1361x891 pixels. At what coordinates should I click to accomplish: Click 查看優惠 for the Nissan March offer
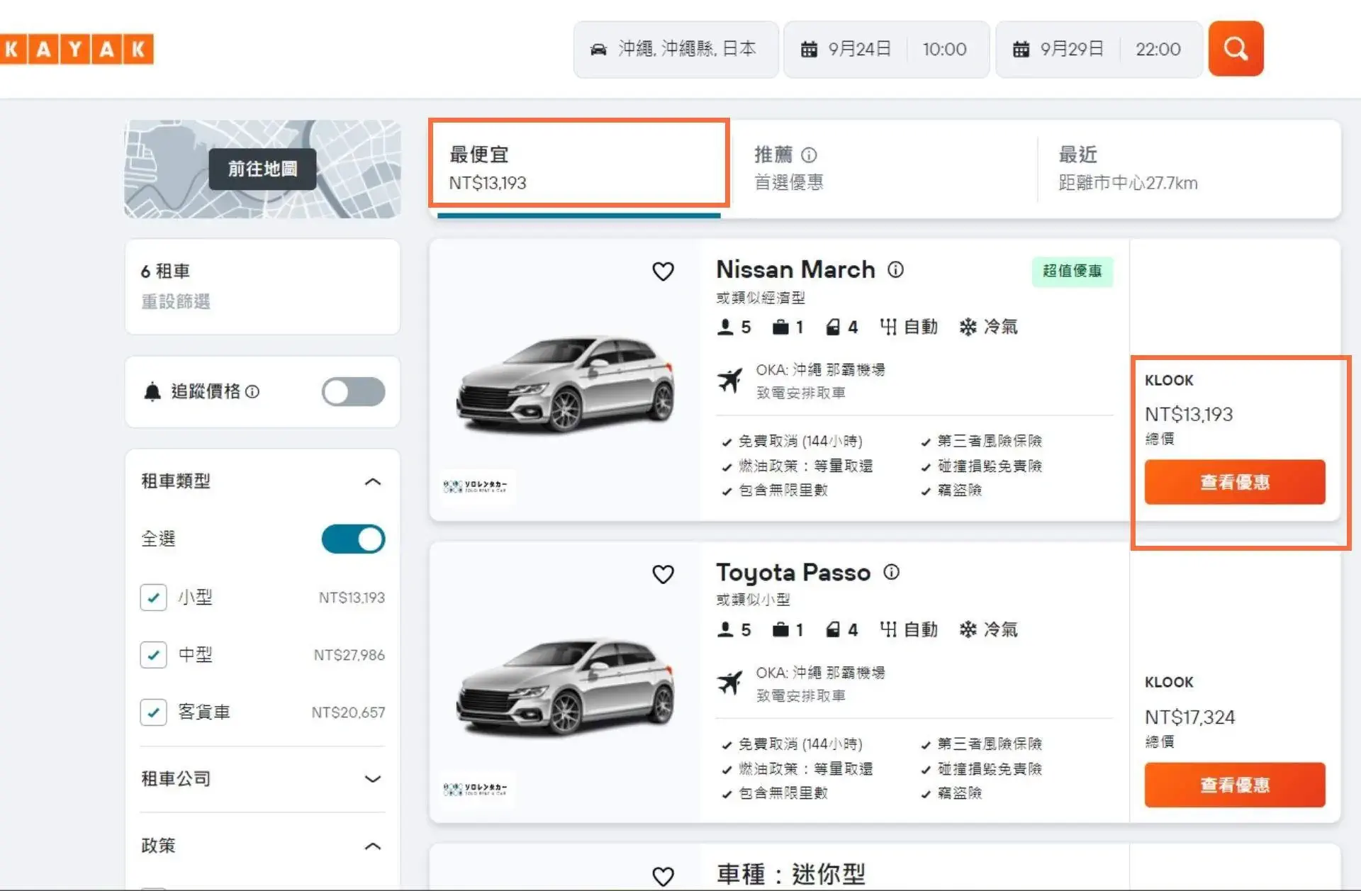point(1233,482)
